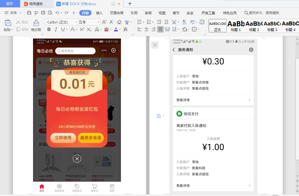Open the font name Calibri dropdown
299x196 pixels.
[76, 22]
